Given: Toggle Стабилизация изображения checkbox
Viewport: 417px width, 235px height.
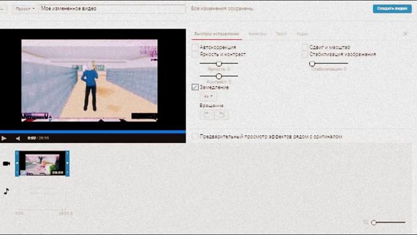Looking at the screenshot, I should click(x=305, y=54).
